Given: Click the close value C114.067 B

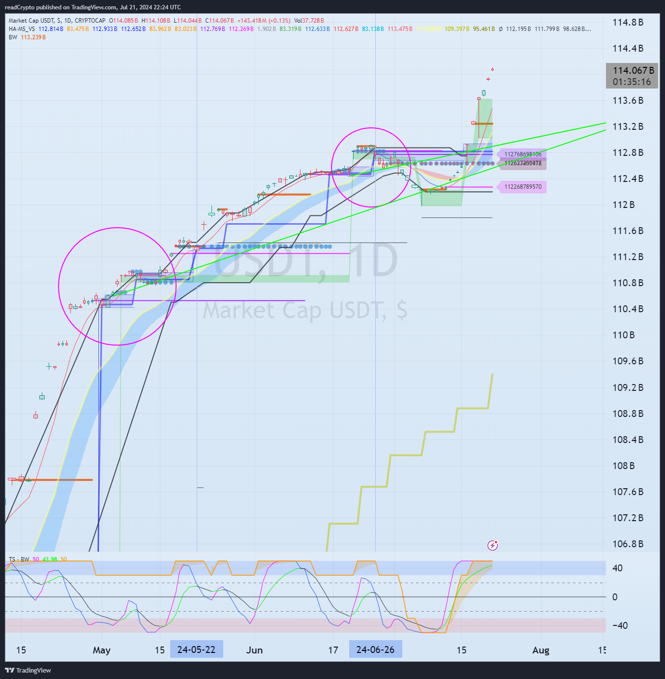Looking at the screenshot, I should (219, 21).
